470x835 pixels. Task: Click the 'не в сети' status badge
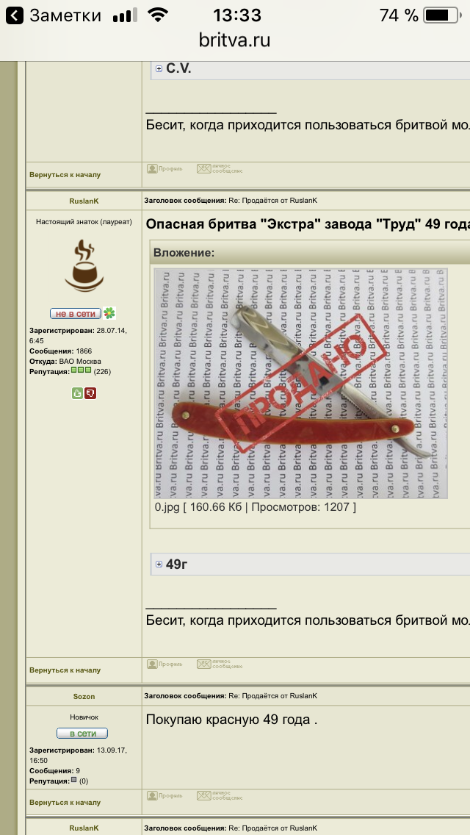pyautogui.click(x=76, y=314)
